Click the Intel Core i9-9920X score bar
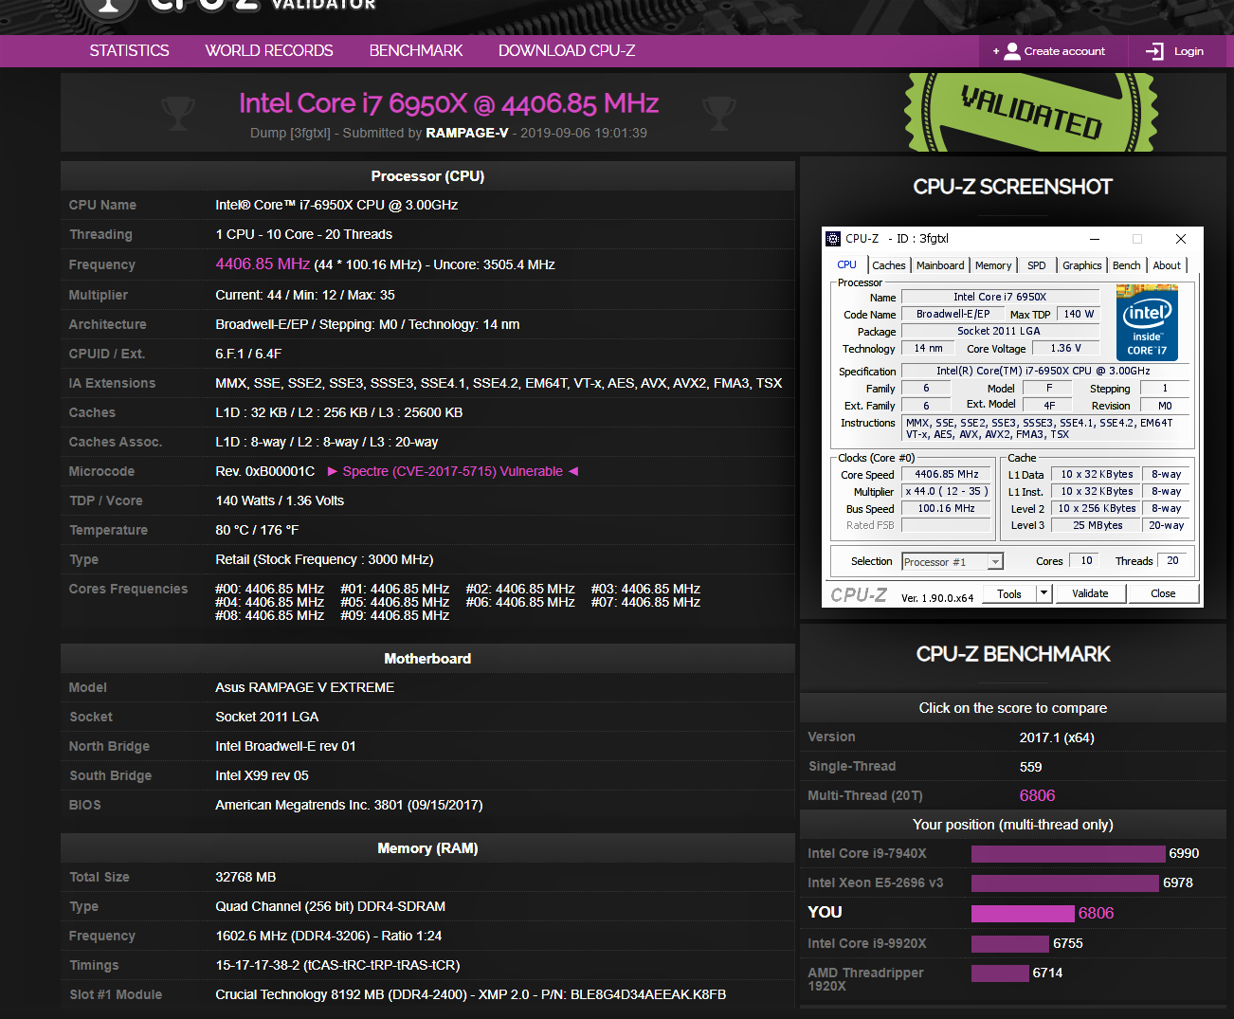This screenshot has width=1234, height=1019. [x=1010, y=944]
